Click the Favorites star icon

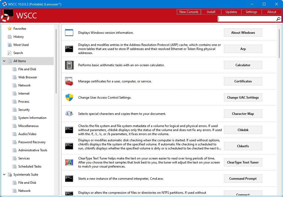pyautogui.click(x=9, y=29)
